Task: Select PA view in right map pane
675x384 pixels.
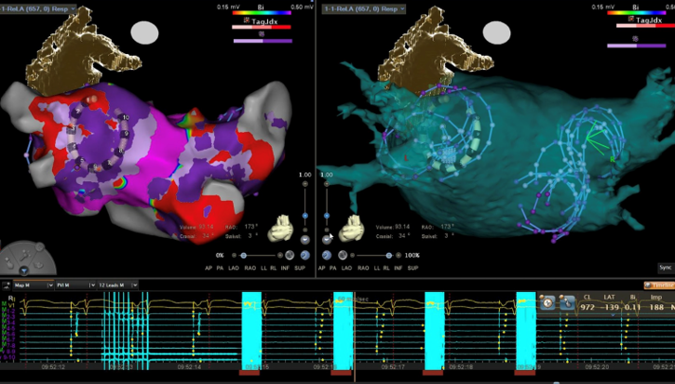Action: coord(332,268)
